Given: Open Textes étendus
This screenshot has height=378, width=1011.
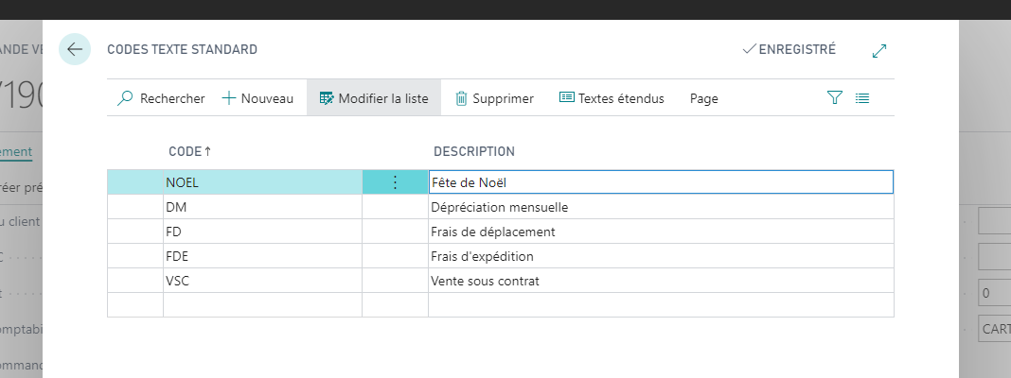Looking at the screenshot, I should tap(612, 98).
